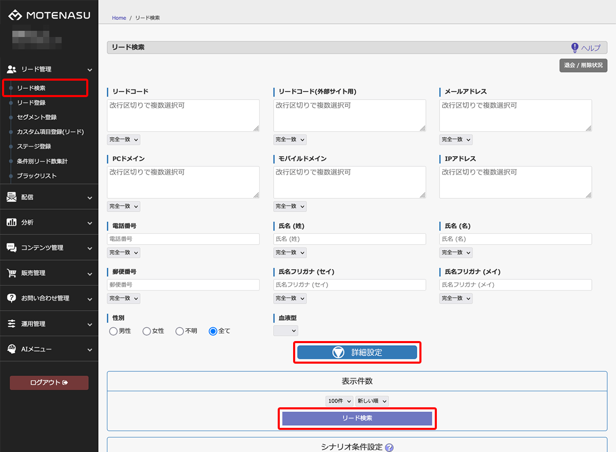Screen dimensions: 616x452
Task: Open the 100件 display count dropdown
Action: coord(339,401)
